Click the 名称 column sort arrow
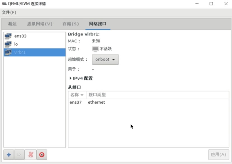 82,95
